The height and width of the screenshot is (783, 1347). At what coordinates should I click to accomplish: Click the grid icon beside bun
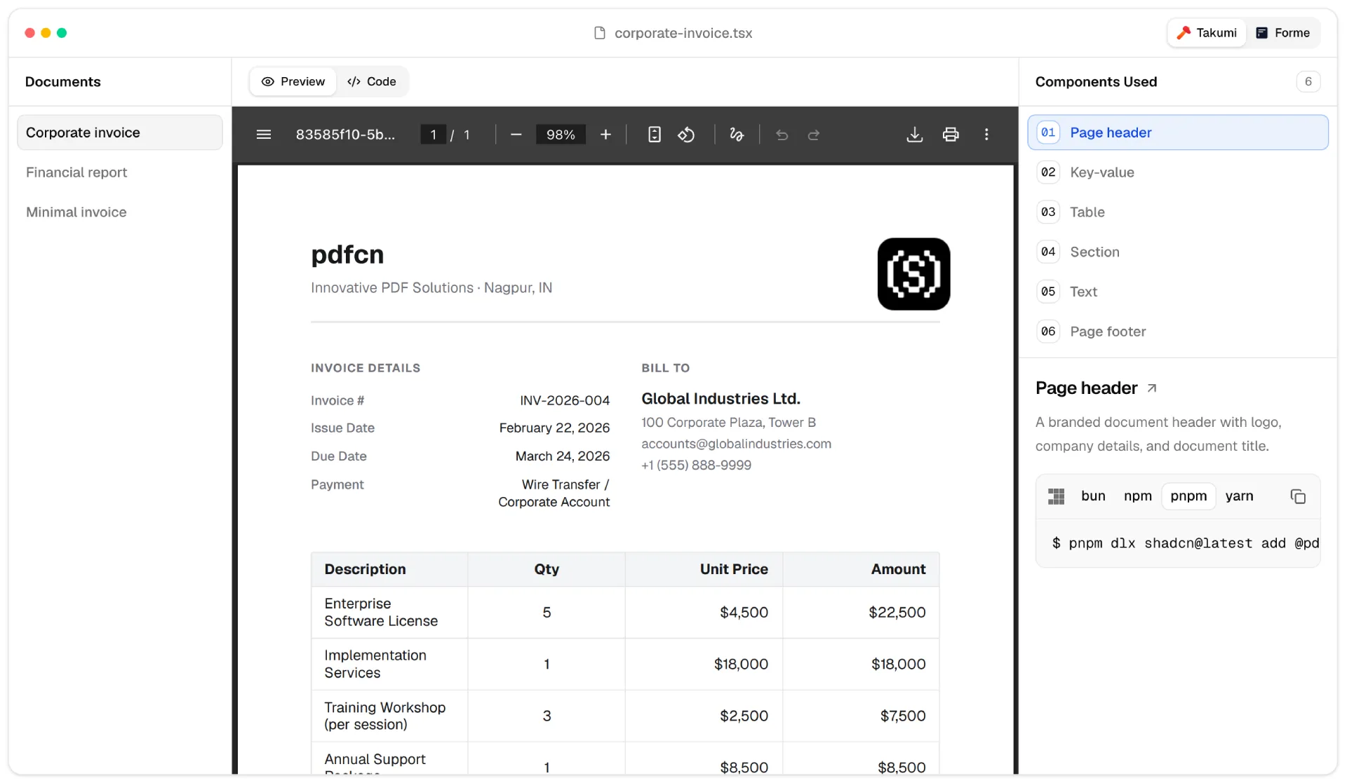pos(1057,496)
